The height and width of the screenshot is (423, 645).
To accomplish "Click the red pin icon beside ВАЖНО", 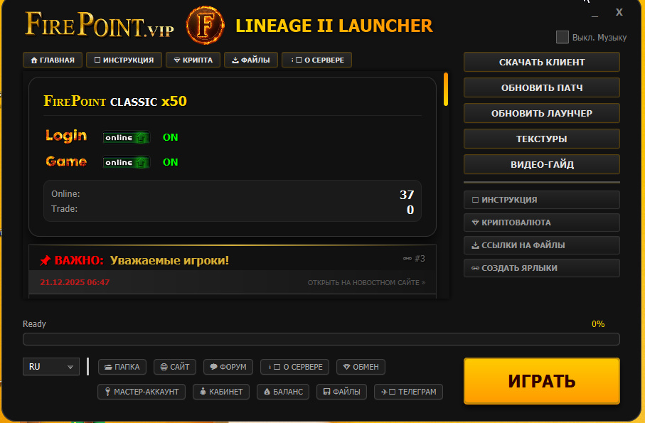I will click(46, 261).
